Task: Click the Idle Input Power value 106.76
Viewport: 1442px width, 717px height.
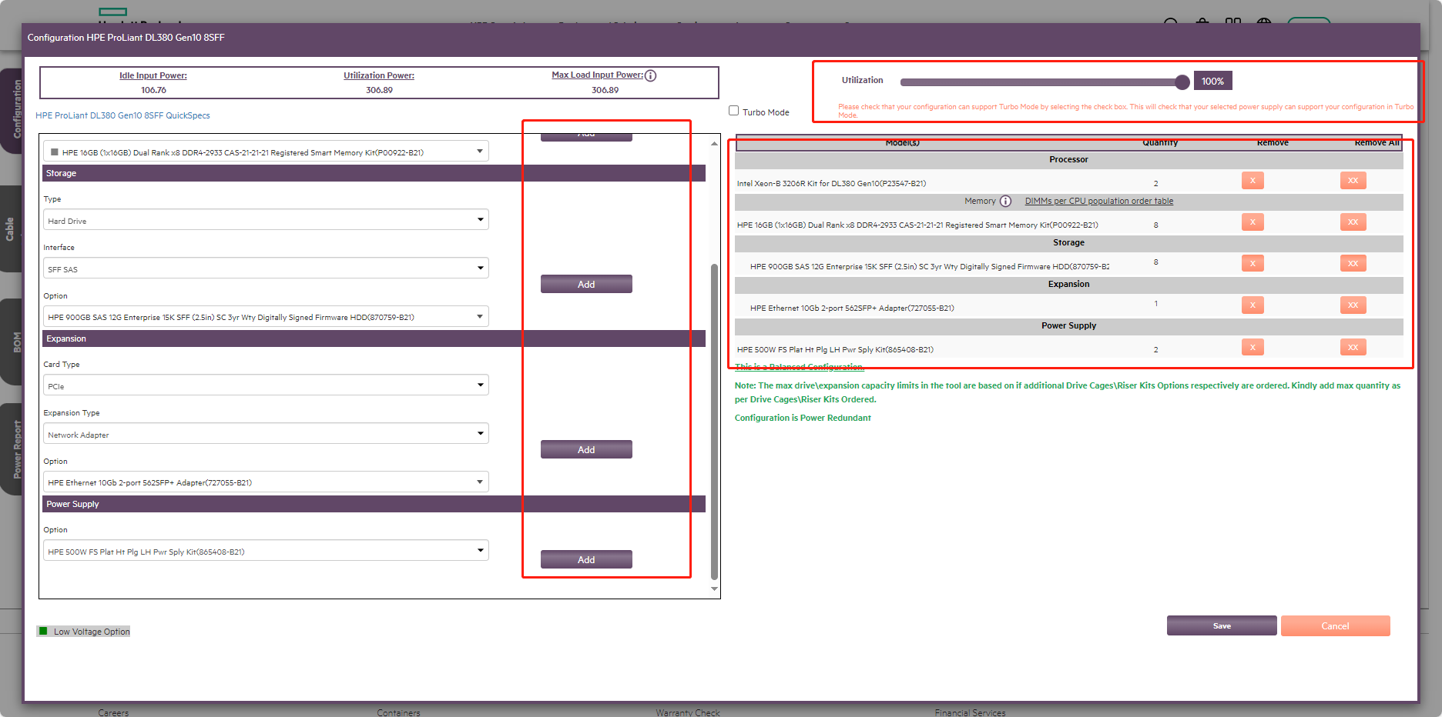Action: point(153,90)
